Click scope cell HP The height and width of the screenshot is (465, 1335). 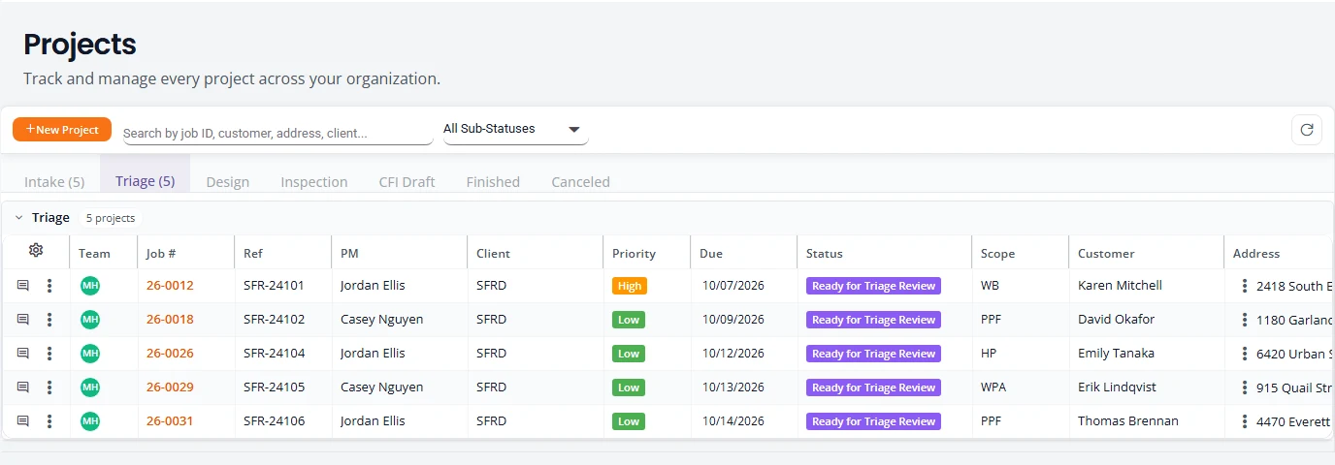point(989,354)
